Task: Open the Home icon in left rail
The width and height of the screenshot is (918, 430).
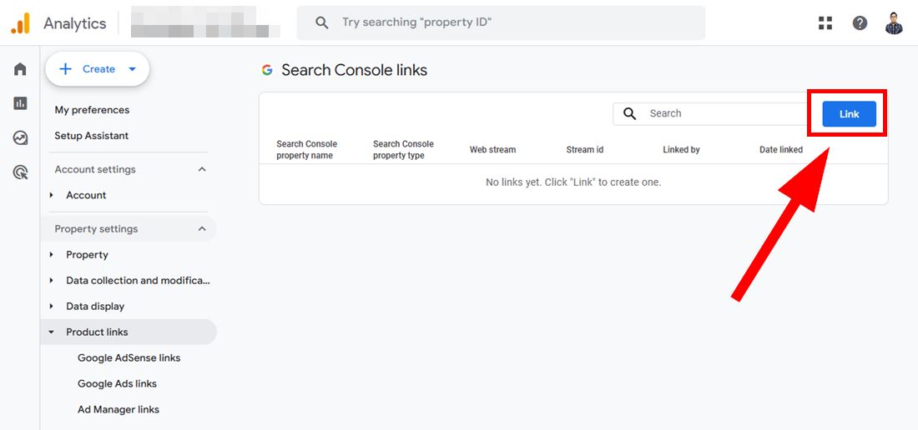Action: coord(20,69)
